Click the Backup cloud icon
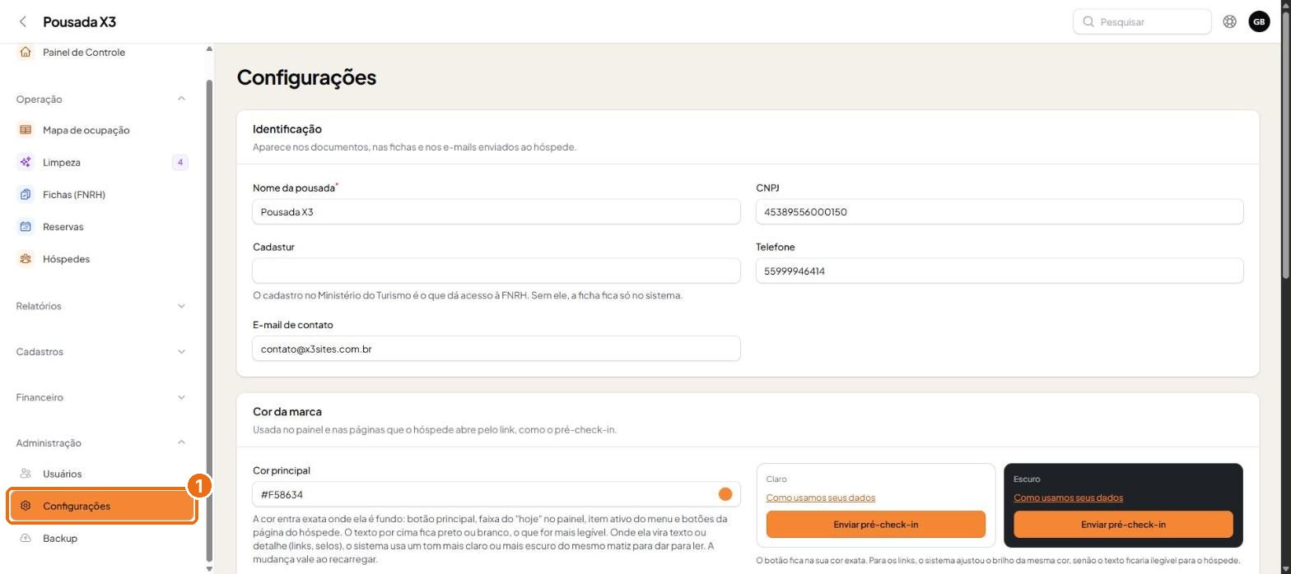This screenshot has width=1291, height=574. [26, 539]
